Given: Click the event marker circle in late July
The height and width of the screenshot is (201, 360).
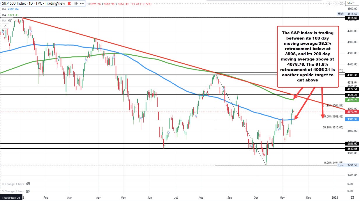Looking at the screenshot, I should (x=196, y=116).
